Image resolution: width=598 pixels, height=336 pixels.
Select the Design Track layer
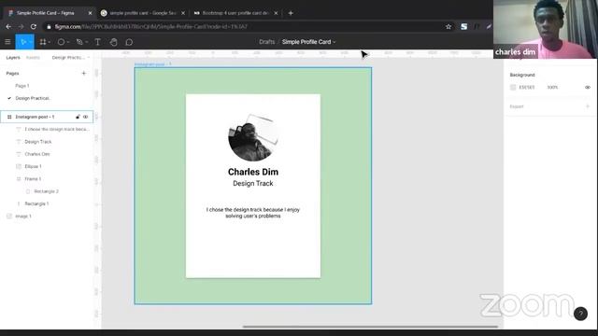pos(38,142)
